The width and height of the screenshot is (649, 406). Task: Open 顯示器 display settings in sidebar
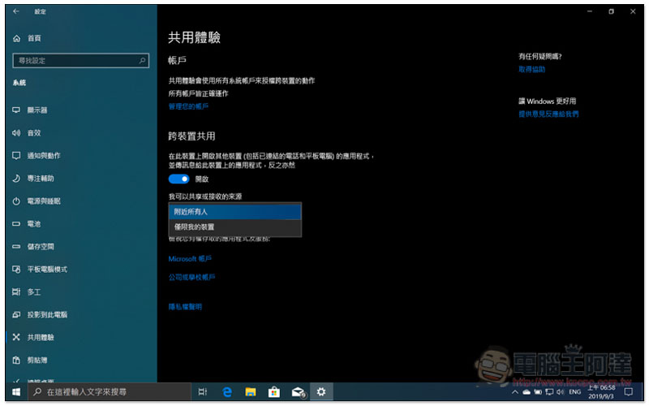click(37, 110)
